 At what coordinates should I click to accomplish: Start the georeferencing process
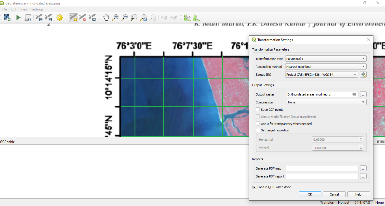pos(18,17)
